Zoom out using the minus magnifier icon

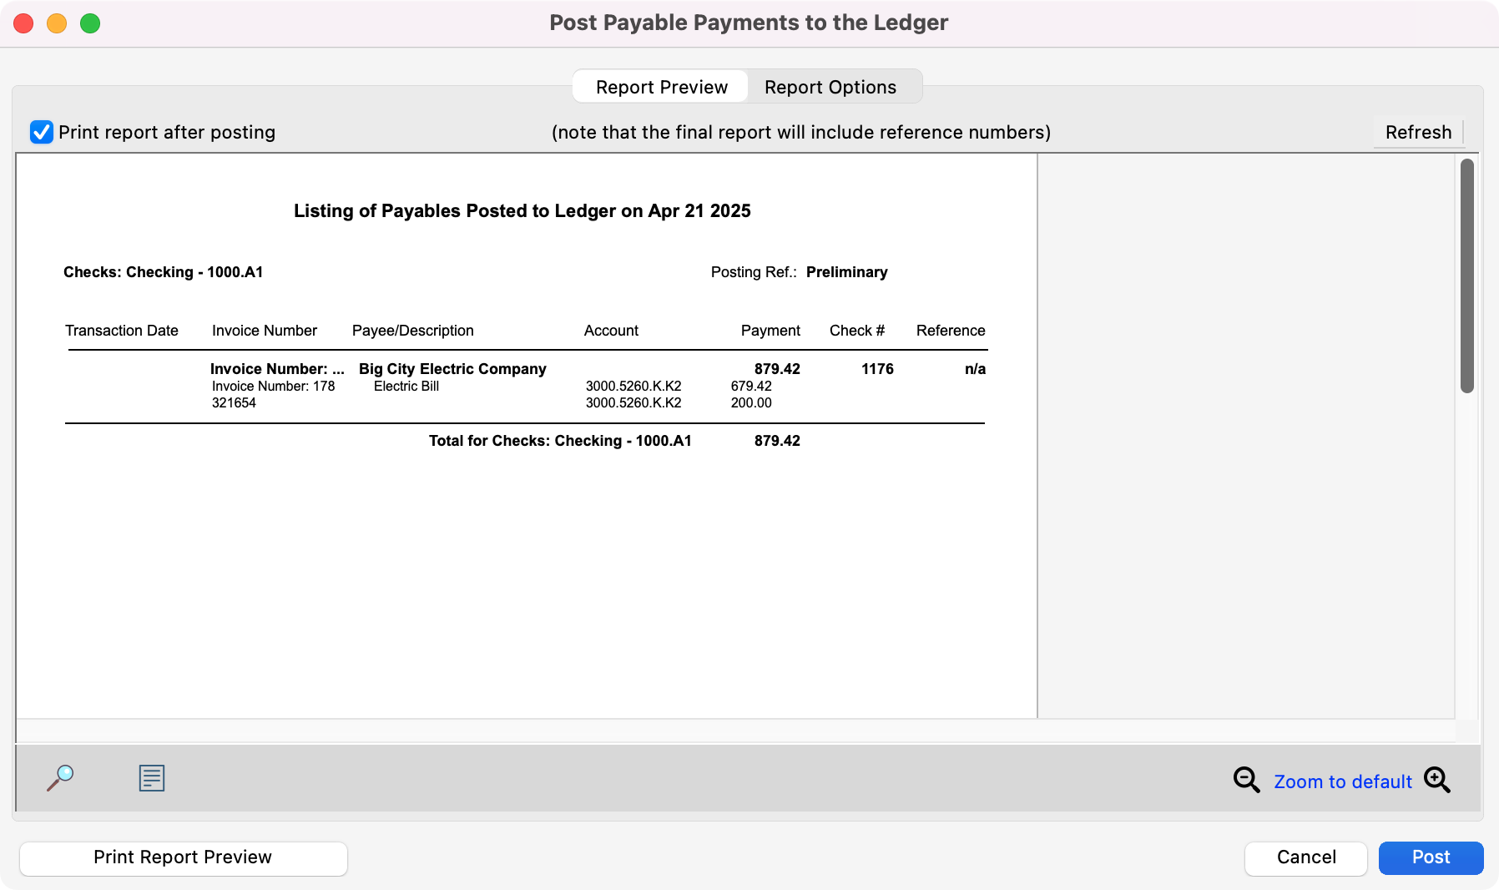1246,780
